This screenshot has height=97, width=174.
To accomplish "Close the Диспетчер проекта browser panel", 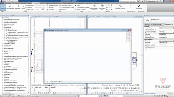I will click(28, 16).
